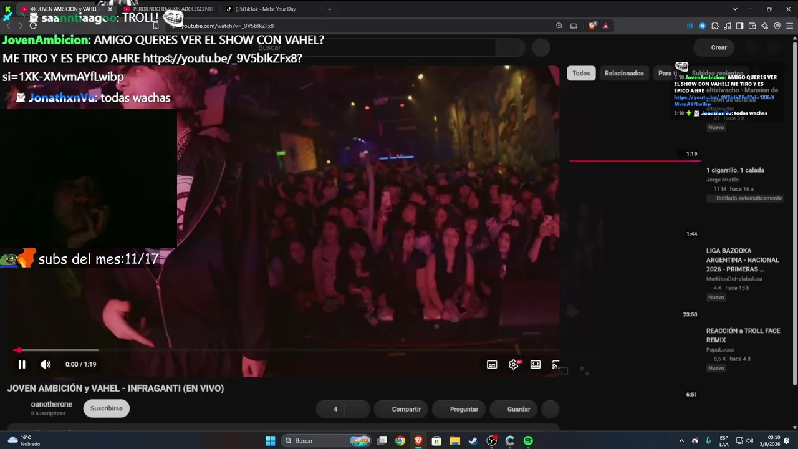
Task: Open the extensions puzzle menu
Action: click(x=715, y=26)
